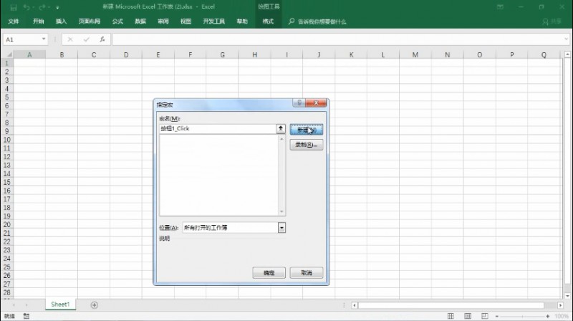Click the macro name field 按钮1_Click

pyautogui.click(x=218, y=128)
